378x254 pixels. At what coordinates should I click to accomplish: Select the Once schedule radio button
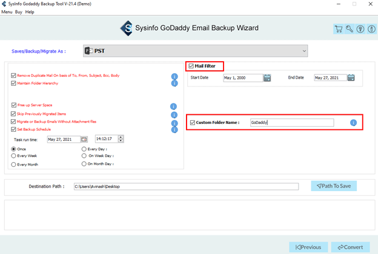pos(13,149)
